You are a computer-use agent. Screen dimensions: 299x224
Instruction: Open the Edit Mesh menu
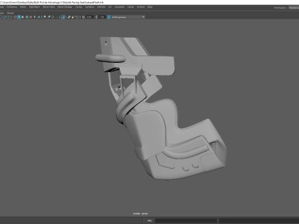[34, 7]
